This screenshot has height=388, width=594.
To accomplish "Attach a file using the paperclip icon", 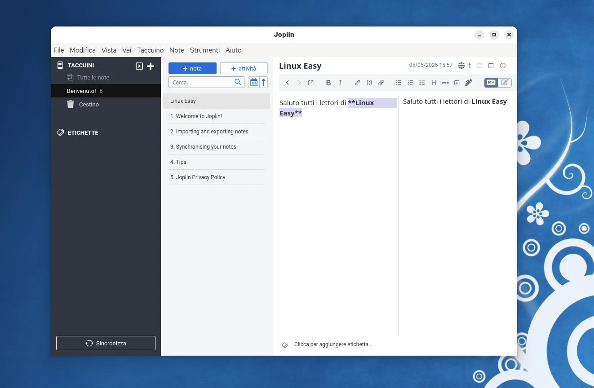I will (x=381, y=83).
